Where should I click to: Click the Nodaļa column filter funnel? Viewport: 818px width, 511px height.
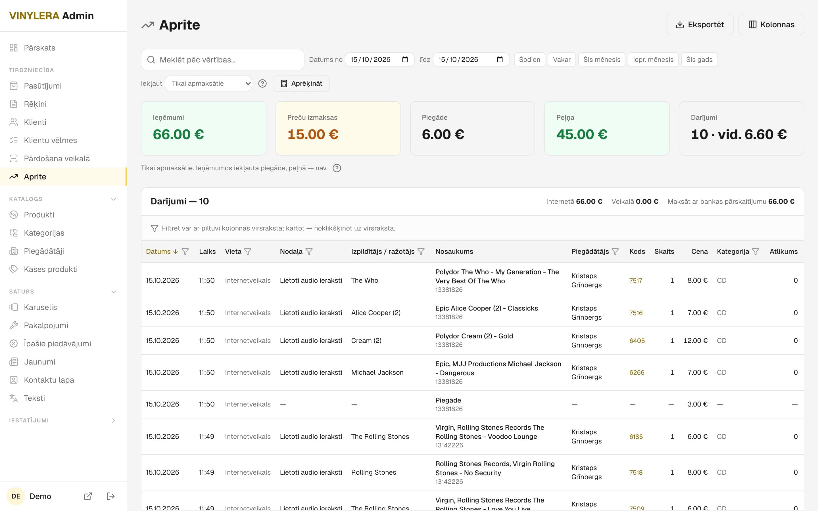309,252
